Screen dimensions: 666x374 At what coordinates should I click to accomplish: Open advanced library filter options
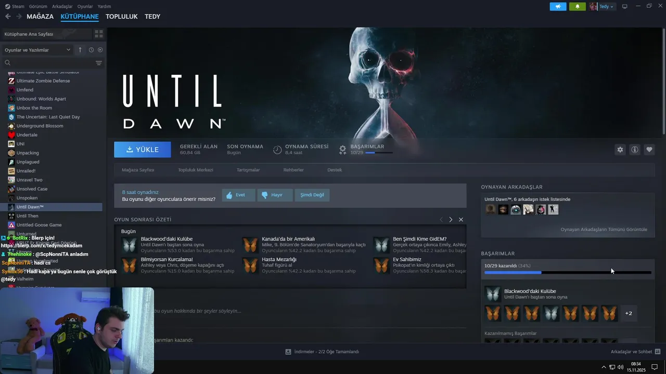99,63
